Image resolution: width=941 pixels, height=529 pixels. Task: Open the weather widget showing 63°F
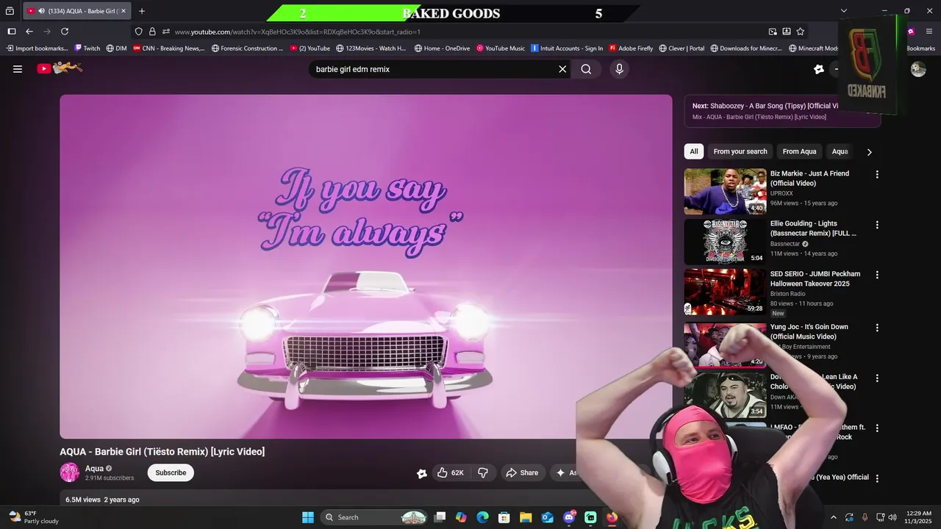pyautogui.click(x=33, y=517)
